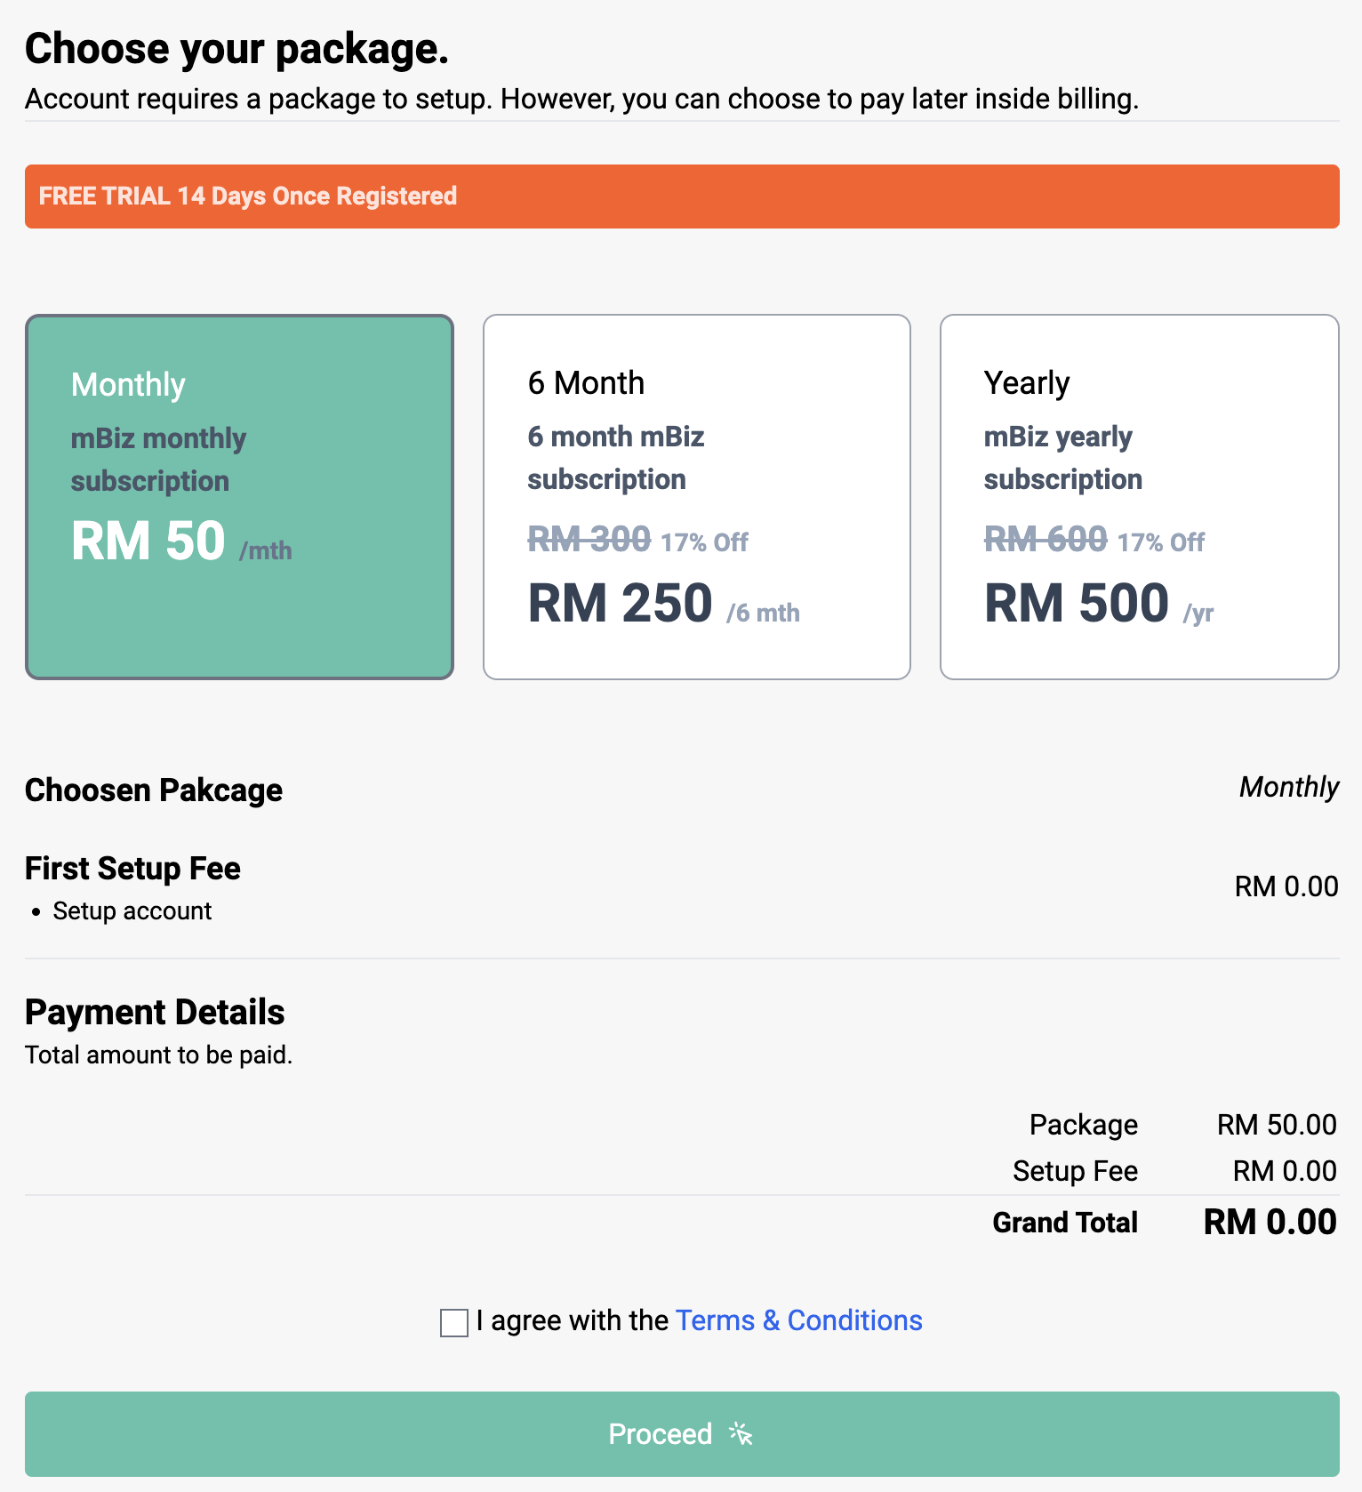Click the Payment Details heading
Viewport: 1362px width, 1492px height.
[x=155, y=1012]
